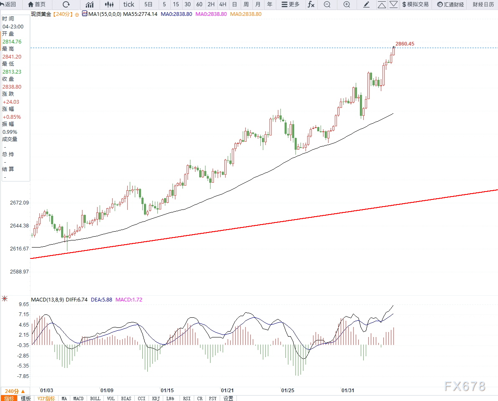This screenshot has width=498, height=401.
Task: Click the refresh icon in toolbar
Action: (x=66, y=4)
